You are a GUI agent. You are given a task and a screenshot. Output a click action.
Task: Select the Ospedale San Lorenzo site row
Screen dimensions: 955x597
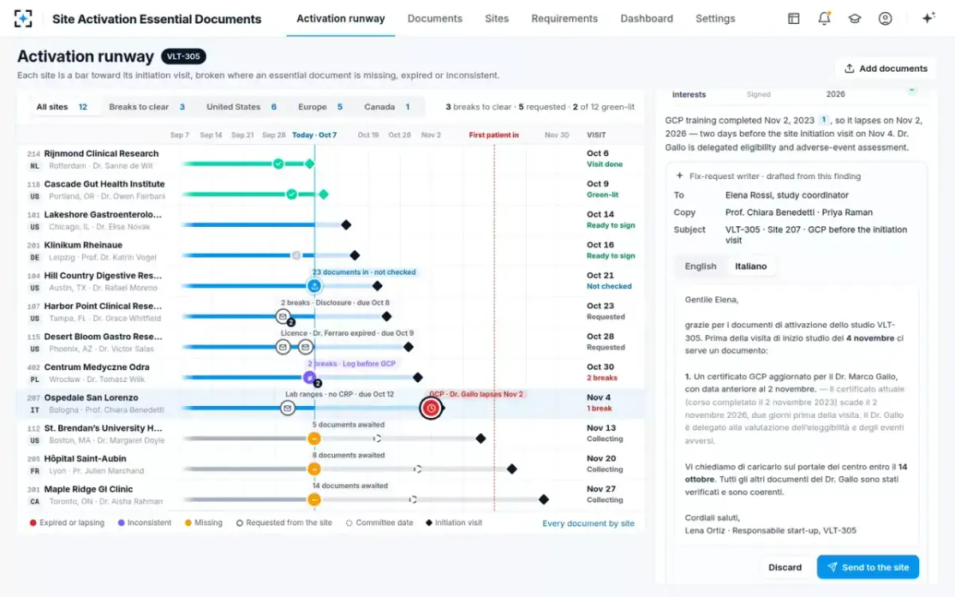331,404
